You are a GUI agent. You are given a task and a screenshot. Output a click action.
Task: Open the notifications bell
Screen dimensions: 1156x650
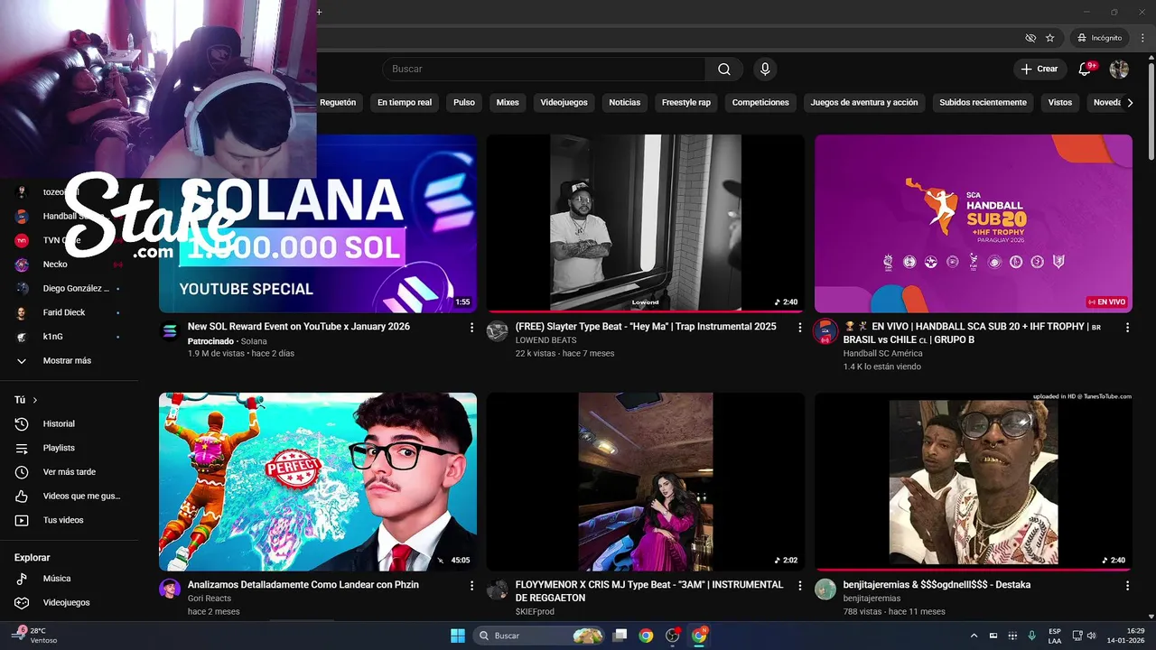point(1085,70)
